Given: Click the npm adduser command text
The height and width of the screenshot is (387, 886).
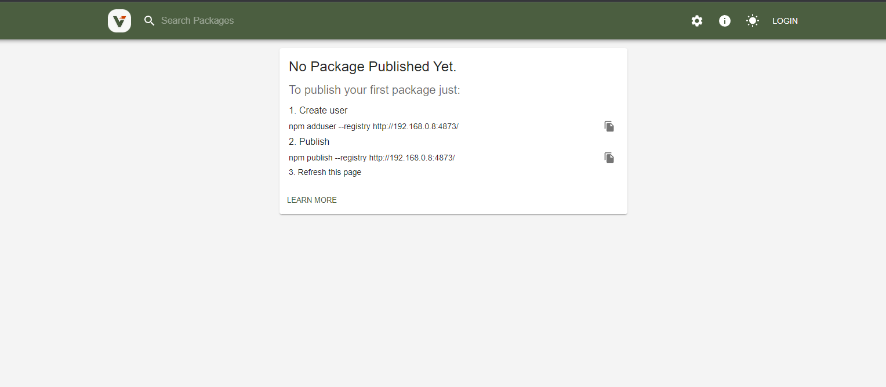Looking at the screenshot, I should click(x=373, y=126).
